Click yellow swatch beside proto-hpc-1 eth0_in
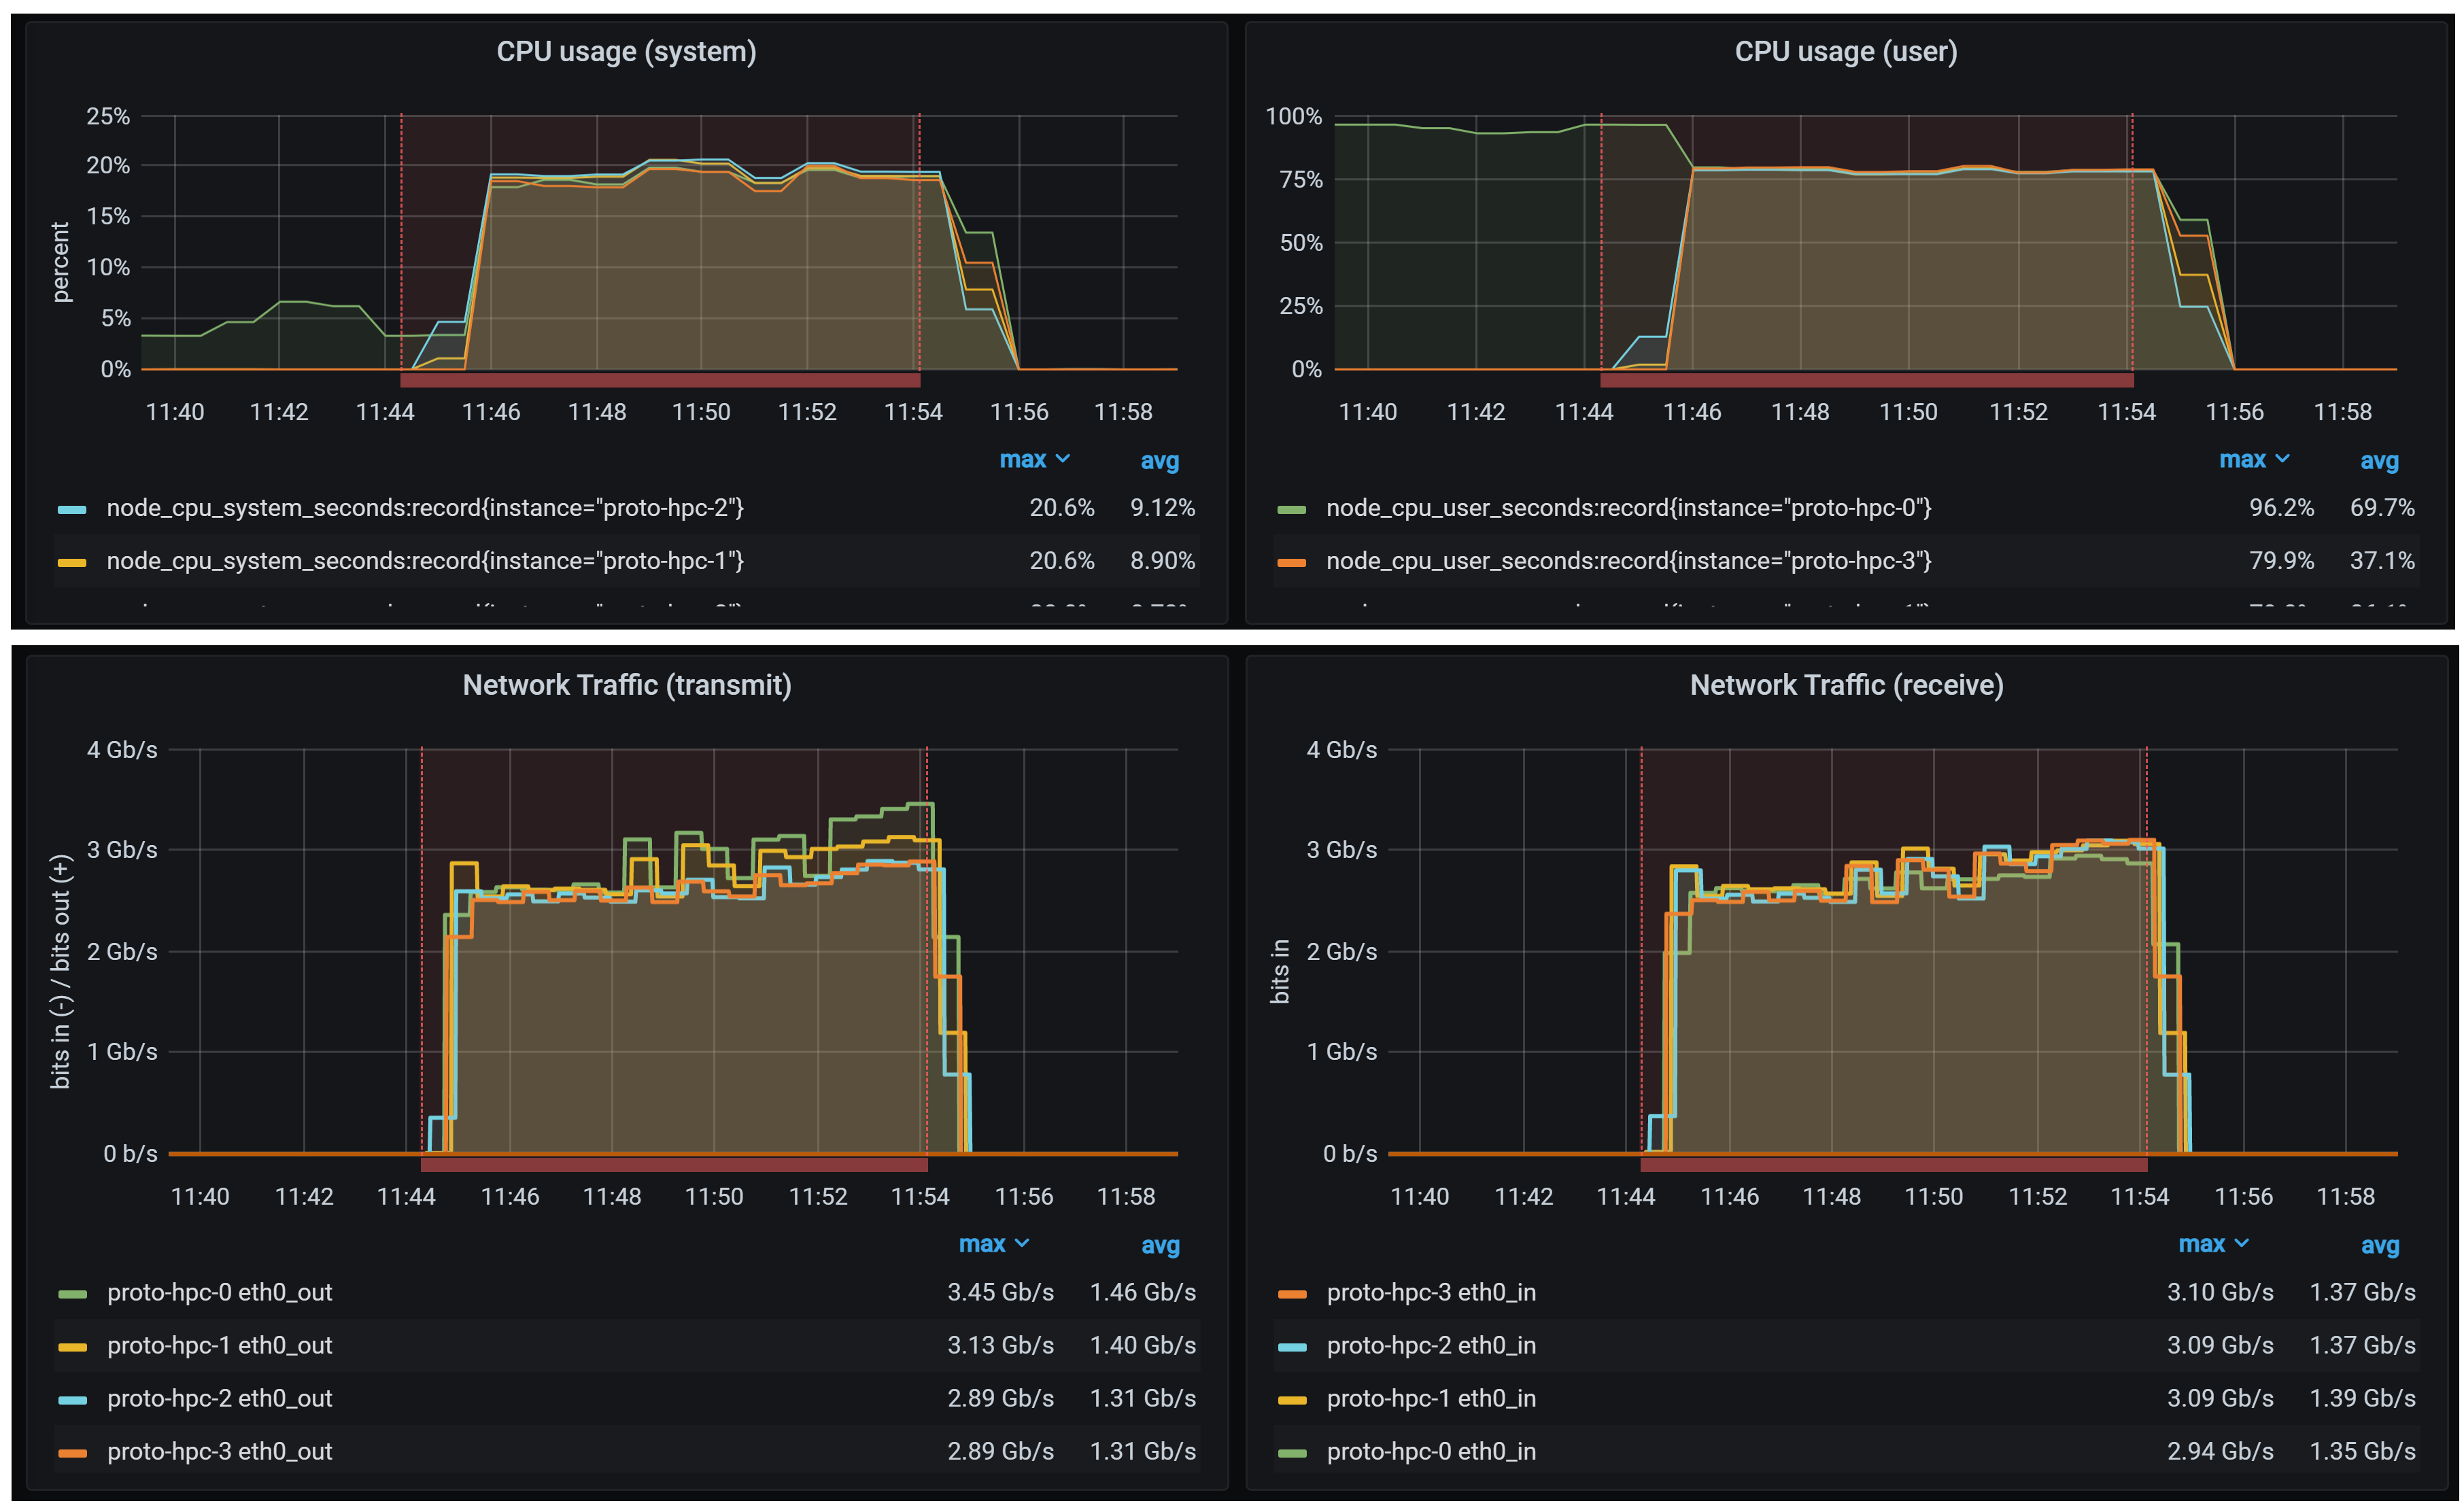This screenshot has width=2464, height=1512. (1292, 1400)
